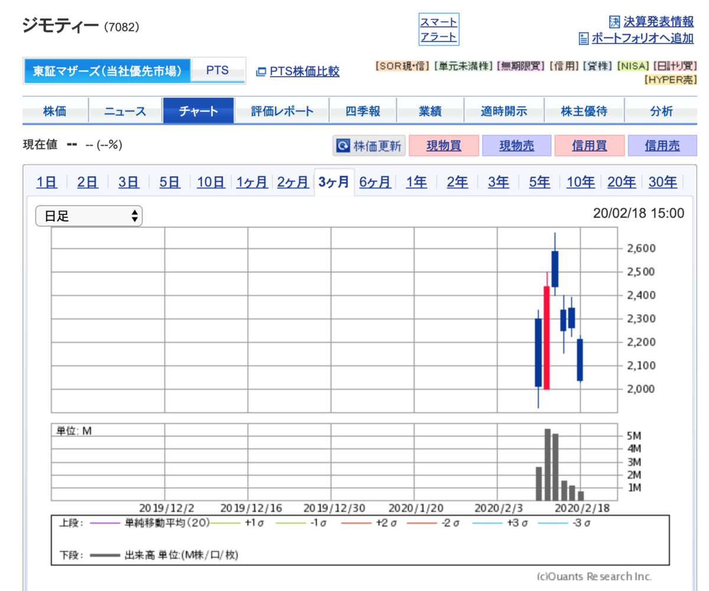This screenshot has width=709, height=591.
Task: Click the PTS株価比較 popup window icon
Action: [261, 72]
